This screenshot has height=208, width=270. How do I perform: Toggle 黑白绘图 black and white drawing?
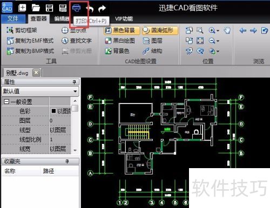point(120,41)
